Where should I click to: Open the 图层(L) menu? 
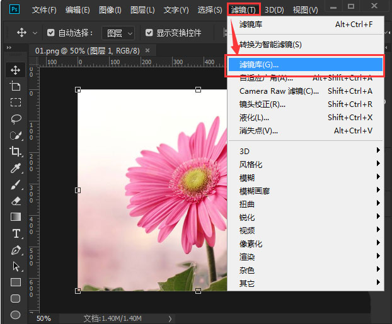coord(142,10)
